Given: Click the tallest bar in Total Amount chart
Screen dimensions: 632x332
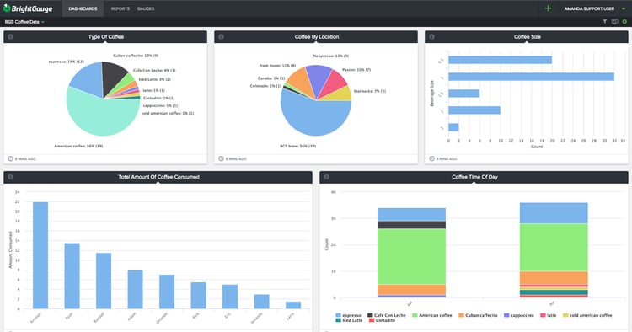Looking at the screenshot, I should pos(40,255).
